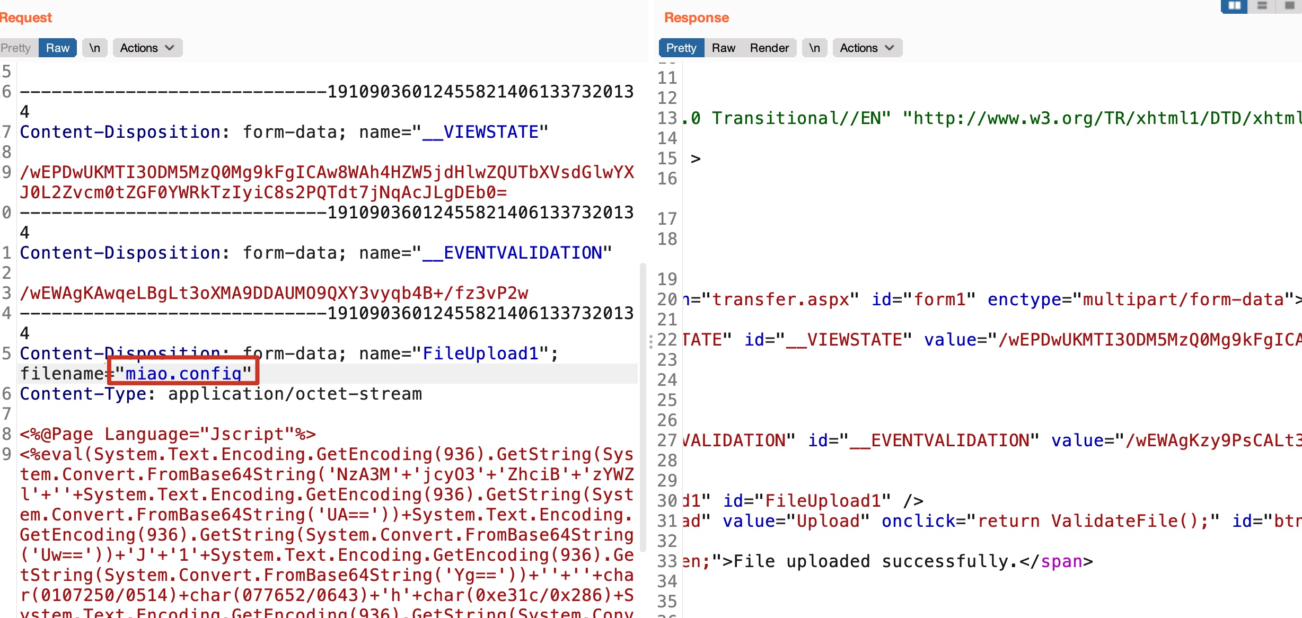Select the Raw tab in Response
The width and height of the screenshot is (1302, 618).
pos(723,48)
